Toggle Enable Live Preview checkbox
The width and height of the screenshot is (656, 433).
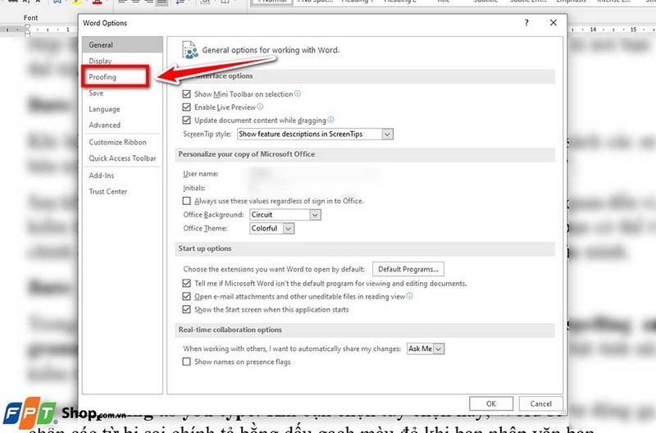tap(187, 107)
